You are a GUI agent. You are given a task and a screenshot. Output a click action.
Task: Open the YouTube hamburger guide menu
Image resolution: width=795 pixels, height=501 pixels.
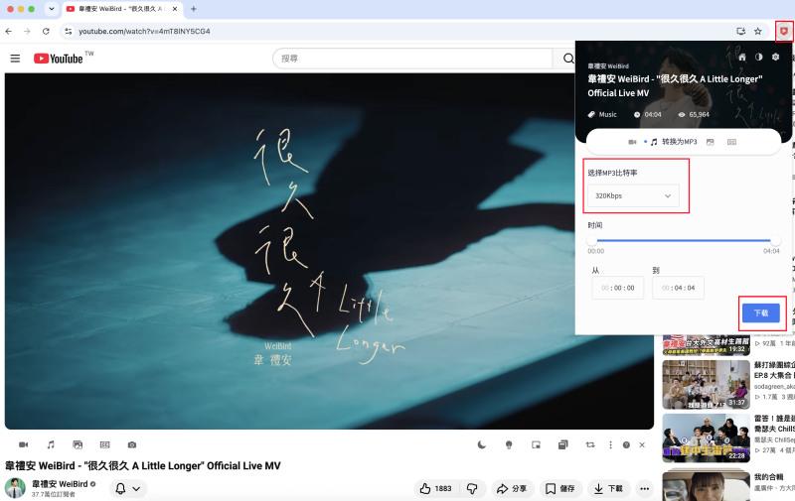click(15, 59)
